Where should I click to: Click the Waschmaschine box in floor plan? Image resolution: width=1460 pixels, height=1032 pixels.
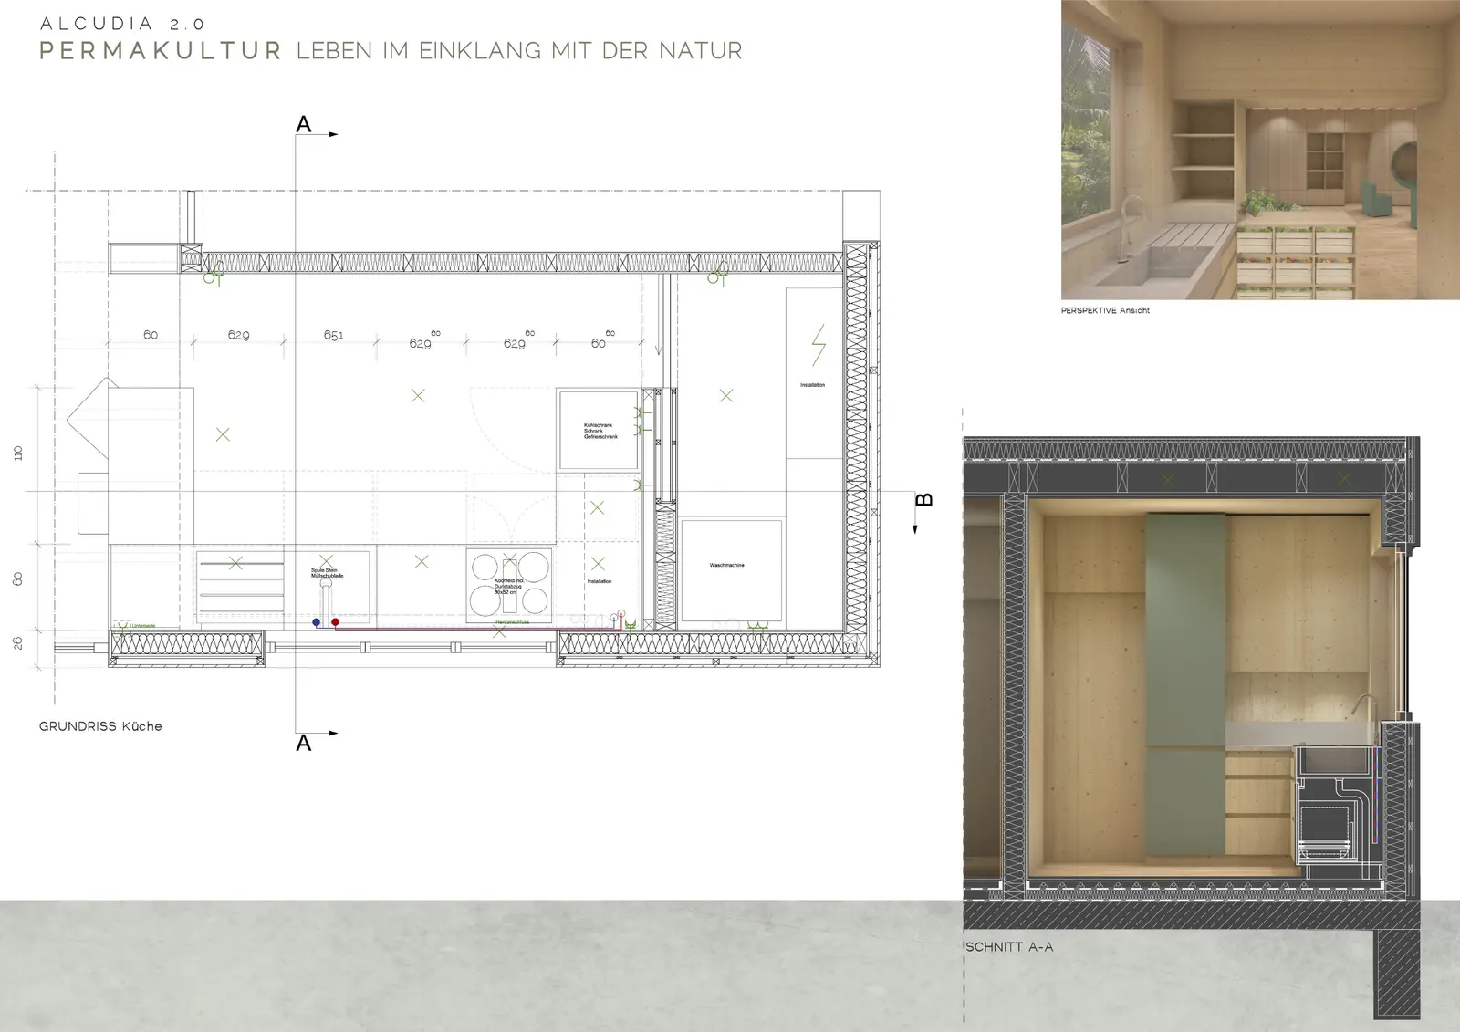pyautogui.click(x=730, y=570)
